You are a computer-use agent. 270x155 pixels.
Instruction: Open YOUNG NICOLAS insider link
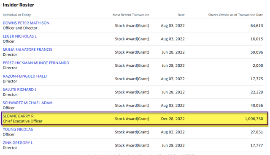18,129
